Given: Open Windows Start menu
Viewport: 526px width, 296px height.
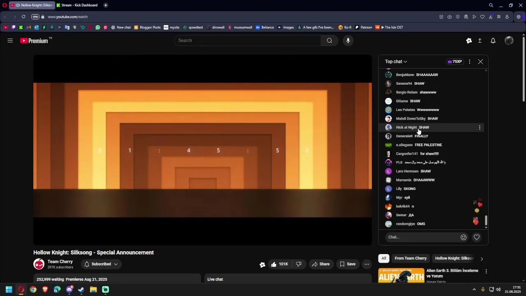Looking at the screenshot, I should pyautogui.click(x=9, y=290).
